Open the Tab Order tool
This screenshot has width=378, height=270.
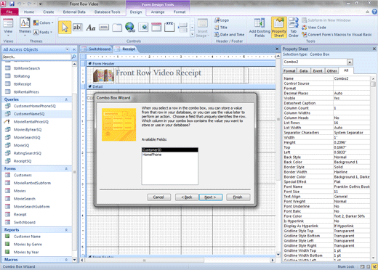pyautogui.click(x=294, y=28)
